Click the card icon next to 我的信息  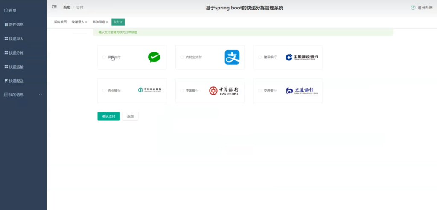point(6,95)
